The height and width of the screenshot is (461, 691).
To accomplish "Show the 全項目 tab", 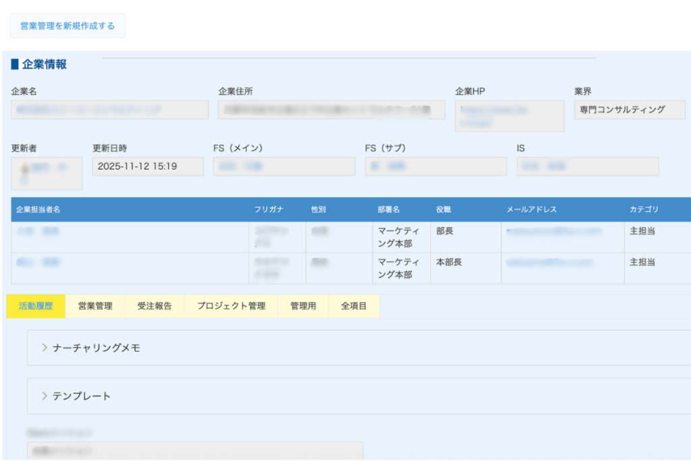I will point(354,306).
